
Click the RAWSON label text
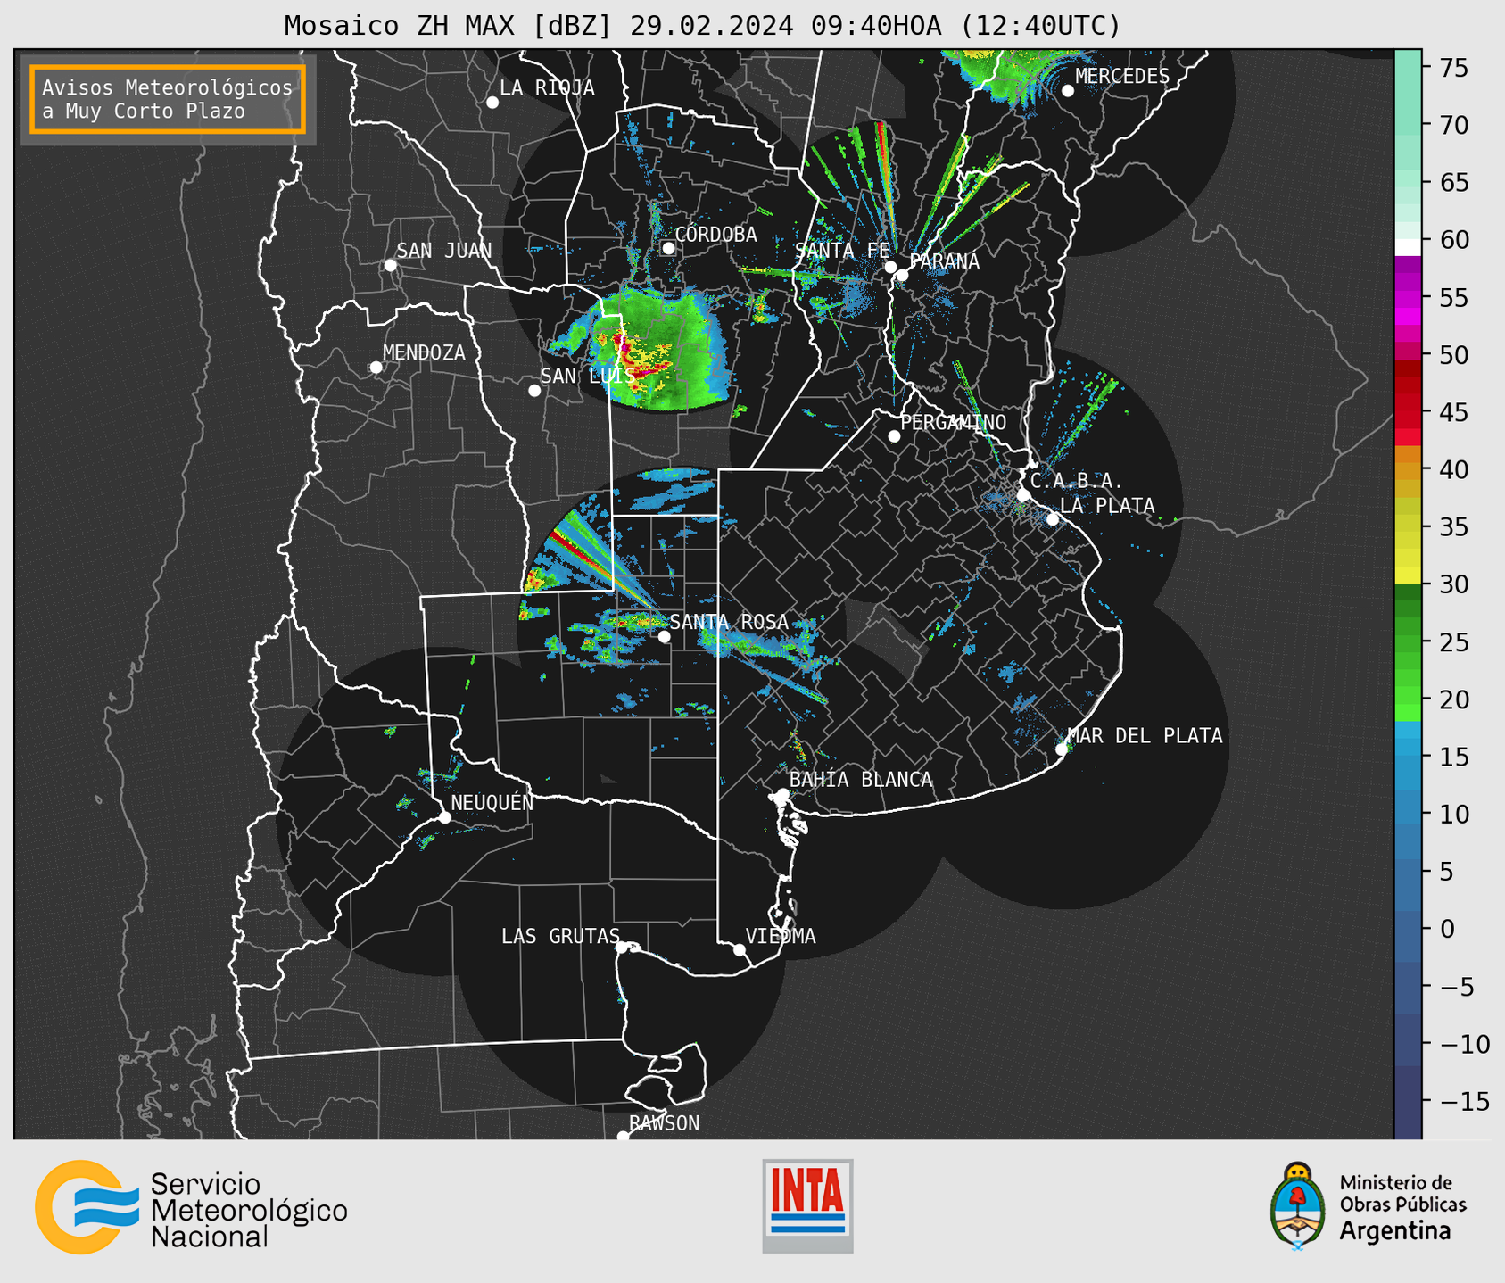click(665, 1123)
